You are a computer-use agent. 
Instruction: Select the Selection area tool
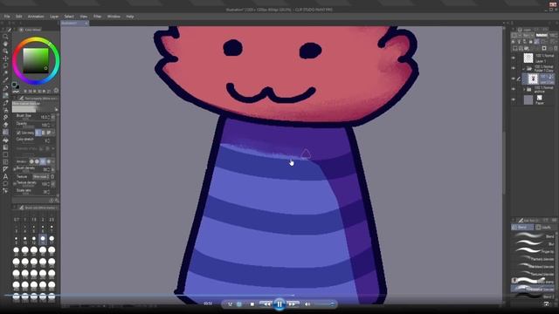pyautogui.click(x=5, y=66)
